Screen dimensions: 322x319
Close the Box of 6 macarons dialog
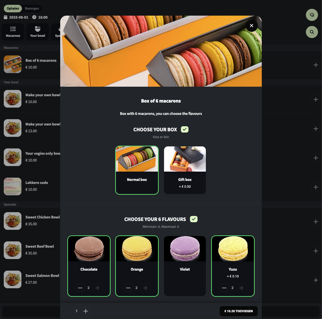251,26
